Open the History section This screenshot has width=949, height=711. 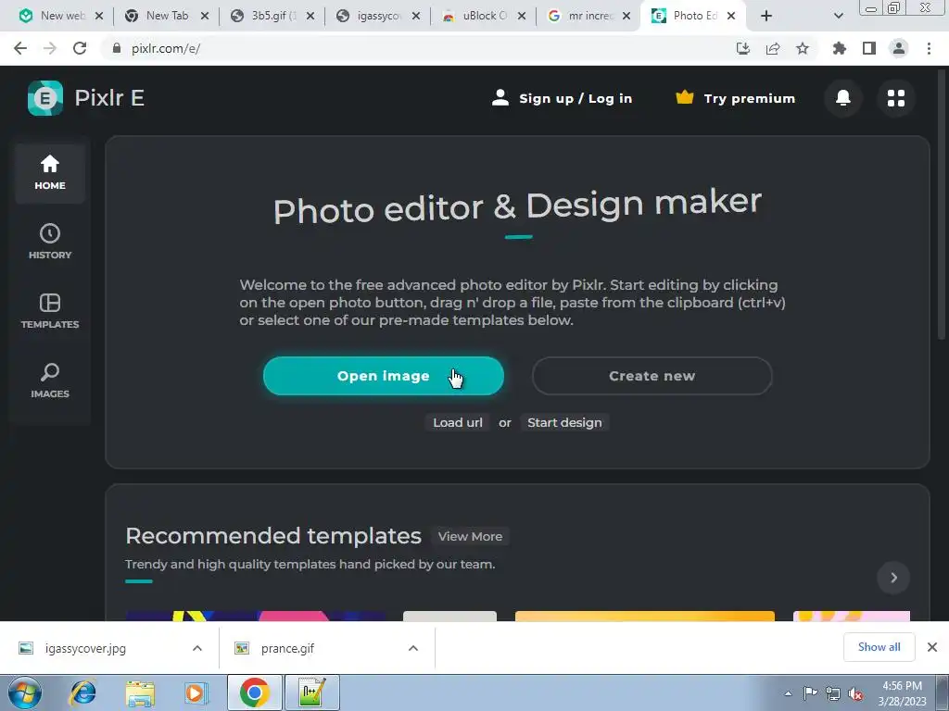(50, 242)
